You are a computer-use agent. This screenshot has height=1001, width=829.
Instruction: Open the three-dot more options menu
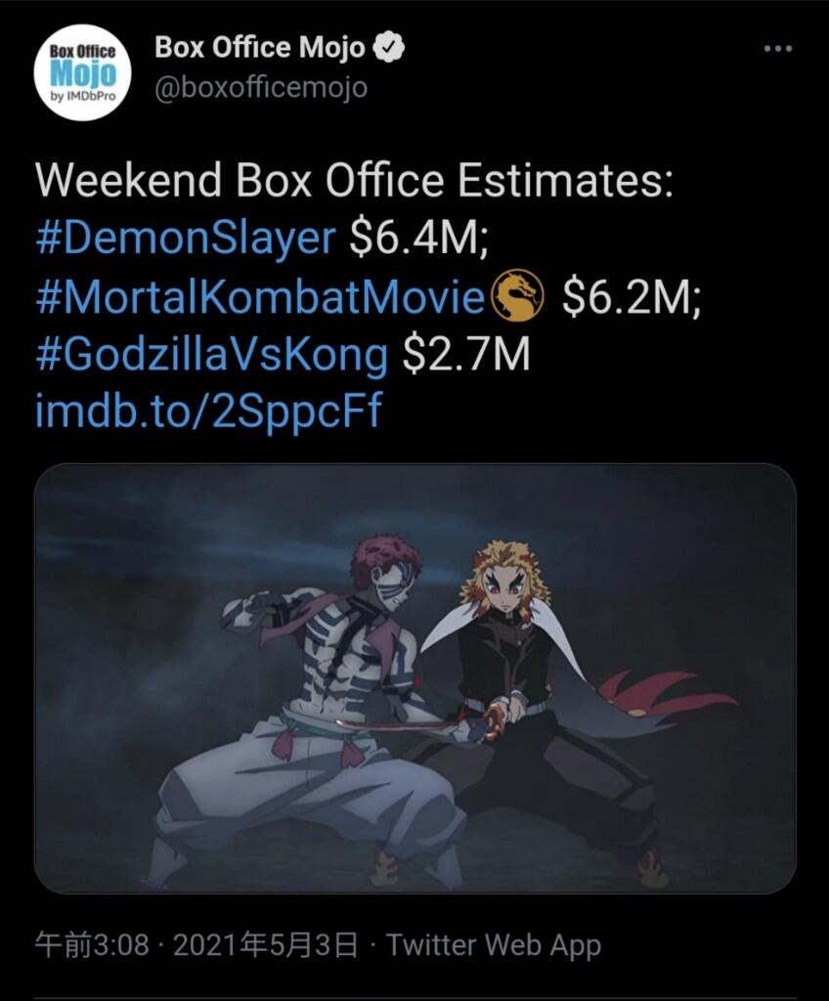(778, 49)
